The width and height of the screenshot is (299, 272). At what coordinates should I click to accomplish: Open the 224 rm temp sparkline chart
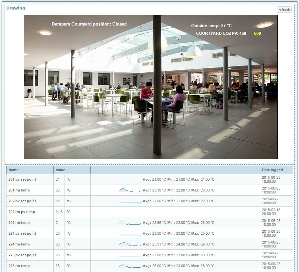(x=130, y=244)
